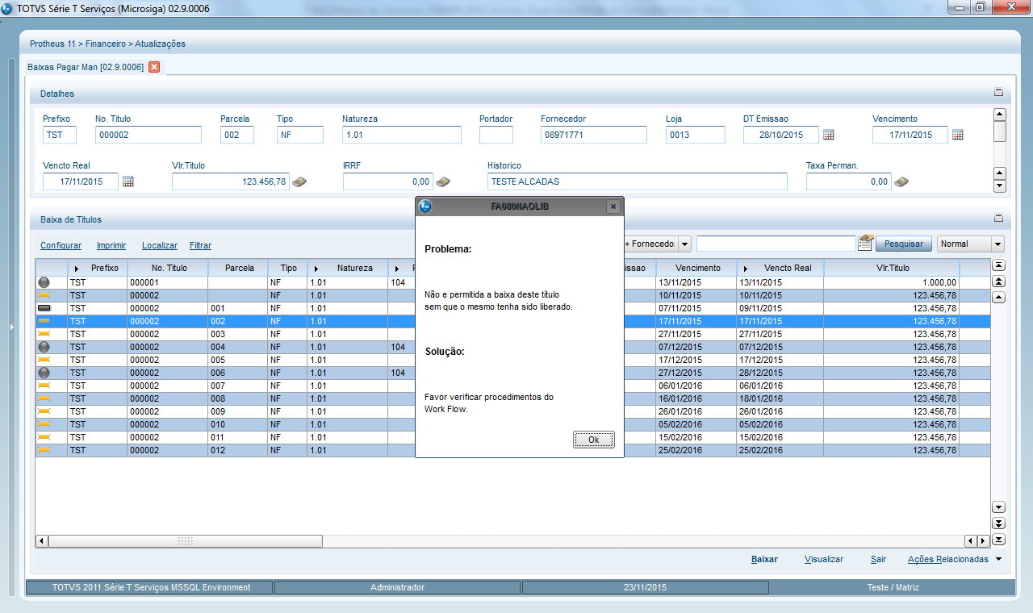Click the Vlr.Titulo calculator icon

tap(299, 181)
